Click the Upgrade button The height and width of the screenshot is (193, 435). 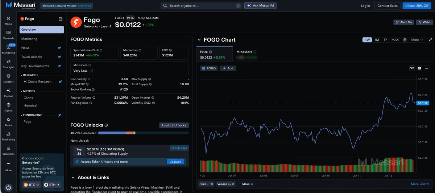175,162
